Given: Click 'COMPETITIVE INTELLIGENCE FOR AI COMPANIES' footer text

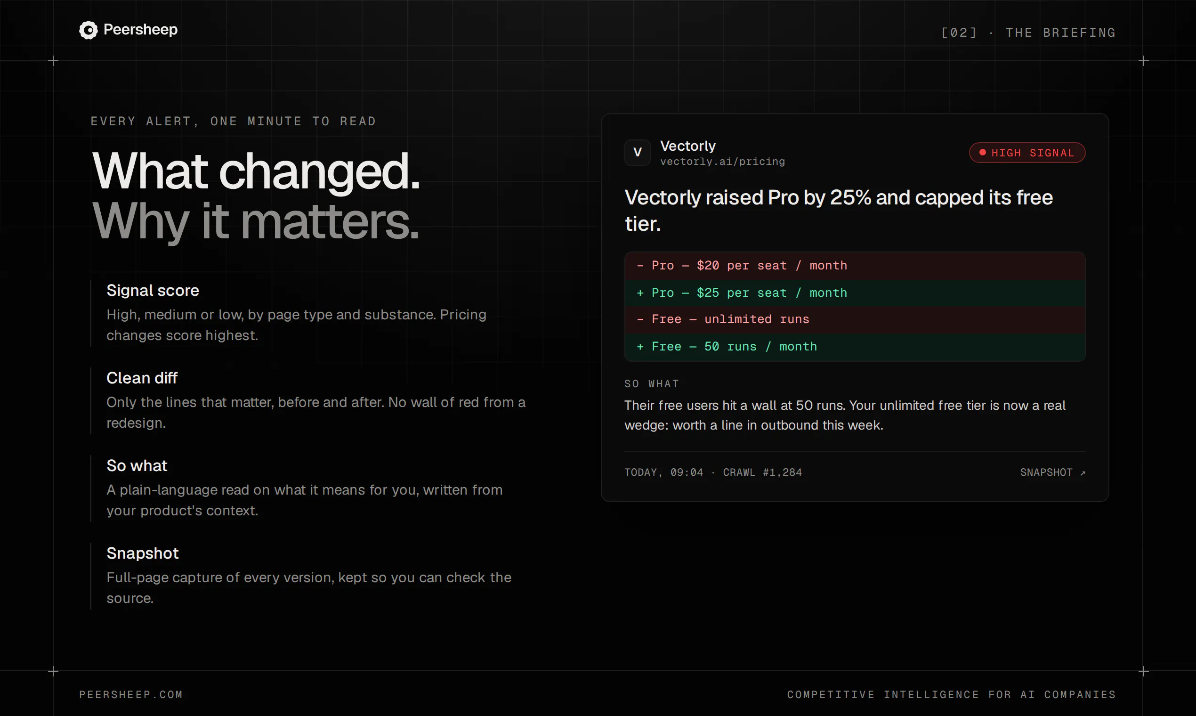Looking at the screenshot, I should [952, 694].
